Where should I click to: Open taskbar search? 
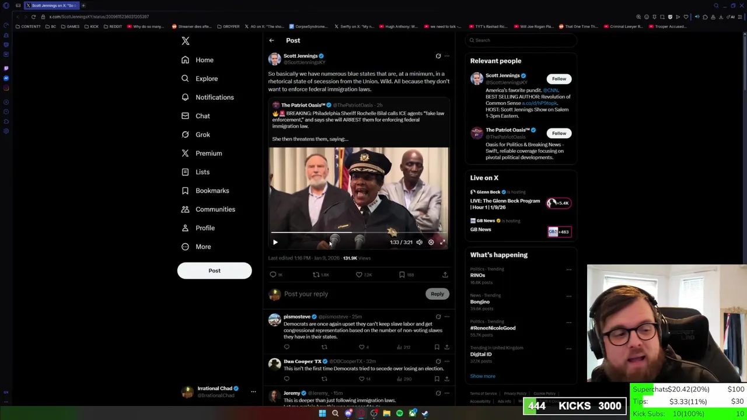click(335, 414)
